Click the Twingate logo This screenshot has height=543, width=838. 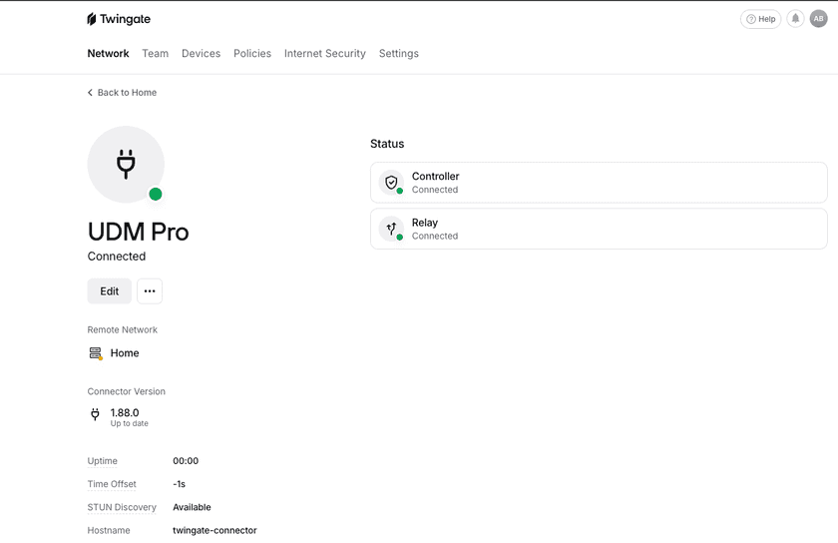coord(119,19)
